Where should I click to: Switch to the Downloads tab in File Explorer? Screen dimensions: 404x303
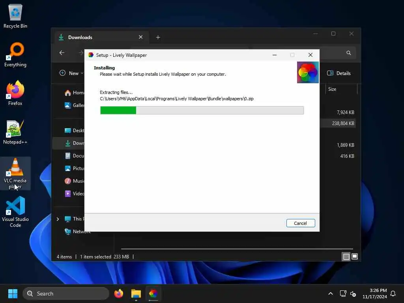[x=101, y=37]
